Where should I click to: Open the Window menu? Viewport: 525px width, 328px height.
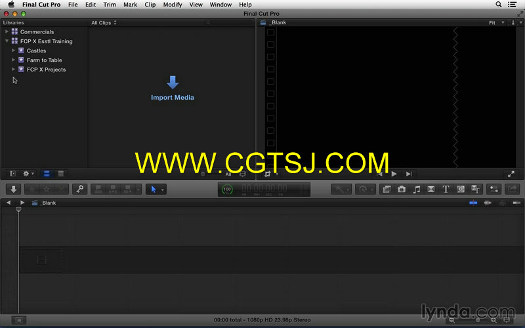[x=220, y=5]
